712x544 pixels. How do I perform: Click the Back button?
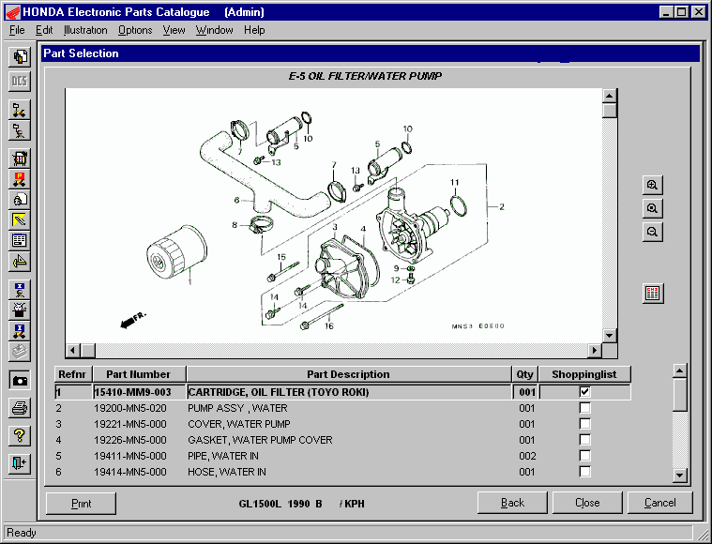coord(512,503)
